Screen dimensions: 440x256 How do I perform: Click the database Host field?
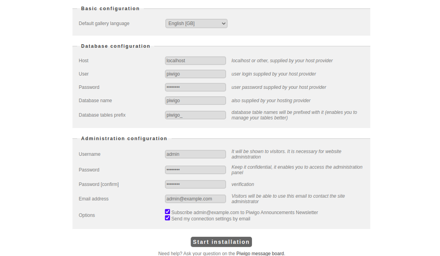coord(195,60)
